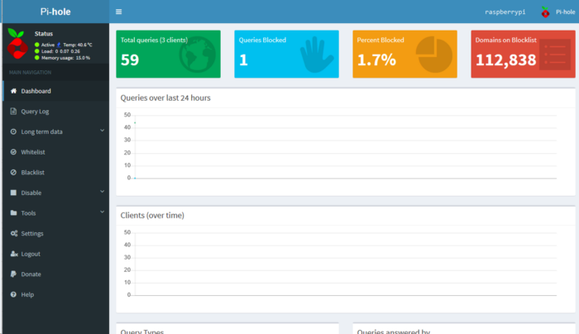
Task: Click the 'Total queries (3 clients)' label
Action: pos(154,40)
